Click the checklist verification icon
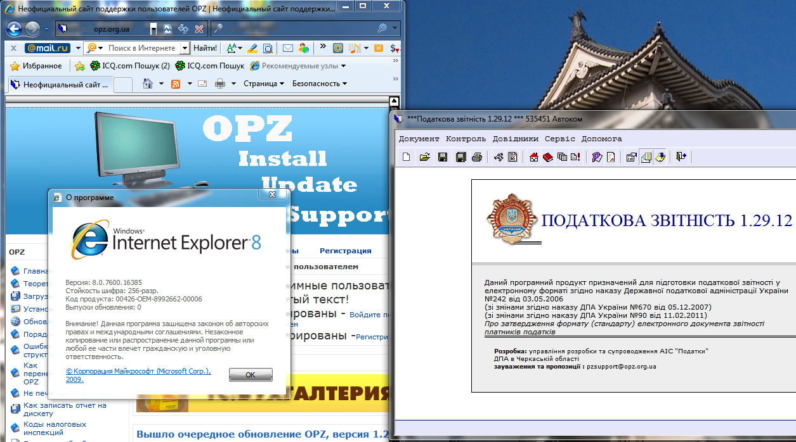The width and height of the screenshot is (796, 442). pyautogui.click(x=512, y=157)
